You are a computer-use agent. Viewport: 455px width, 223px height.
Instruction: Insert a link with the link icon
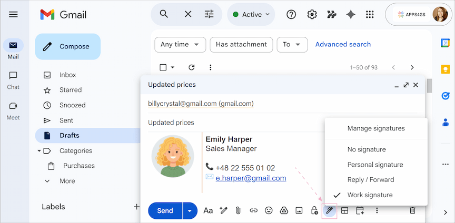[254, 211]
